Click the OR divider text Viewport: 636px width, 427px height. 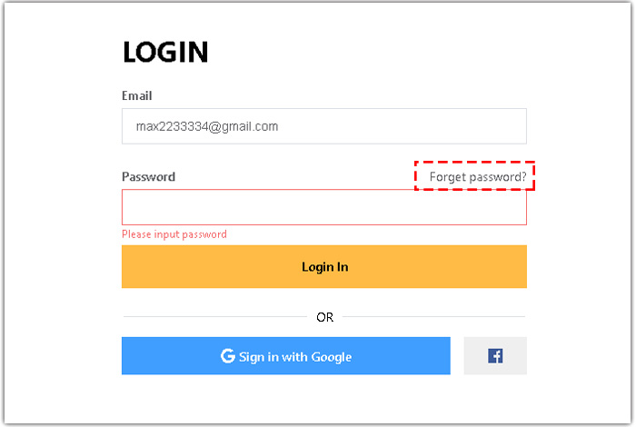tap(325, 317)
